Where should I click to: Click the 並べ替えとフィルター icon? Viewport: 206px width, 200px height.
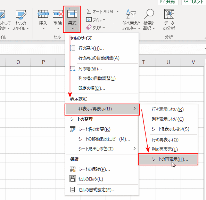point(131,14)
